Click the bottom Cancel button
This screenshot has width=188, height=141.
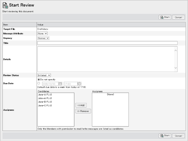pos(178,135)
